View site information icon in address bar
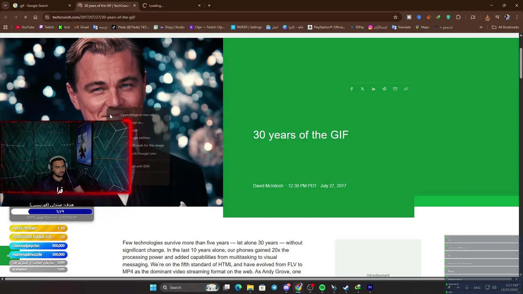The image size is (523, 294). 47,17
